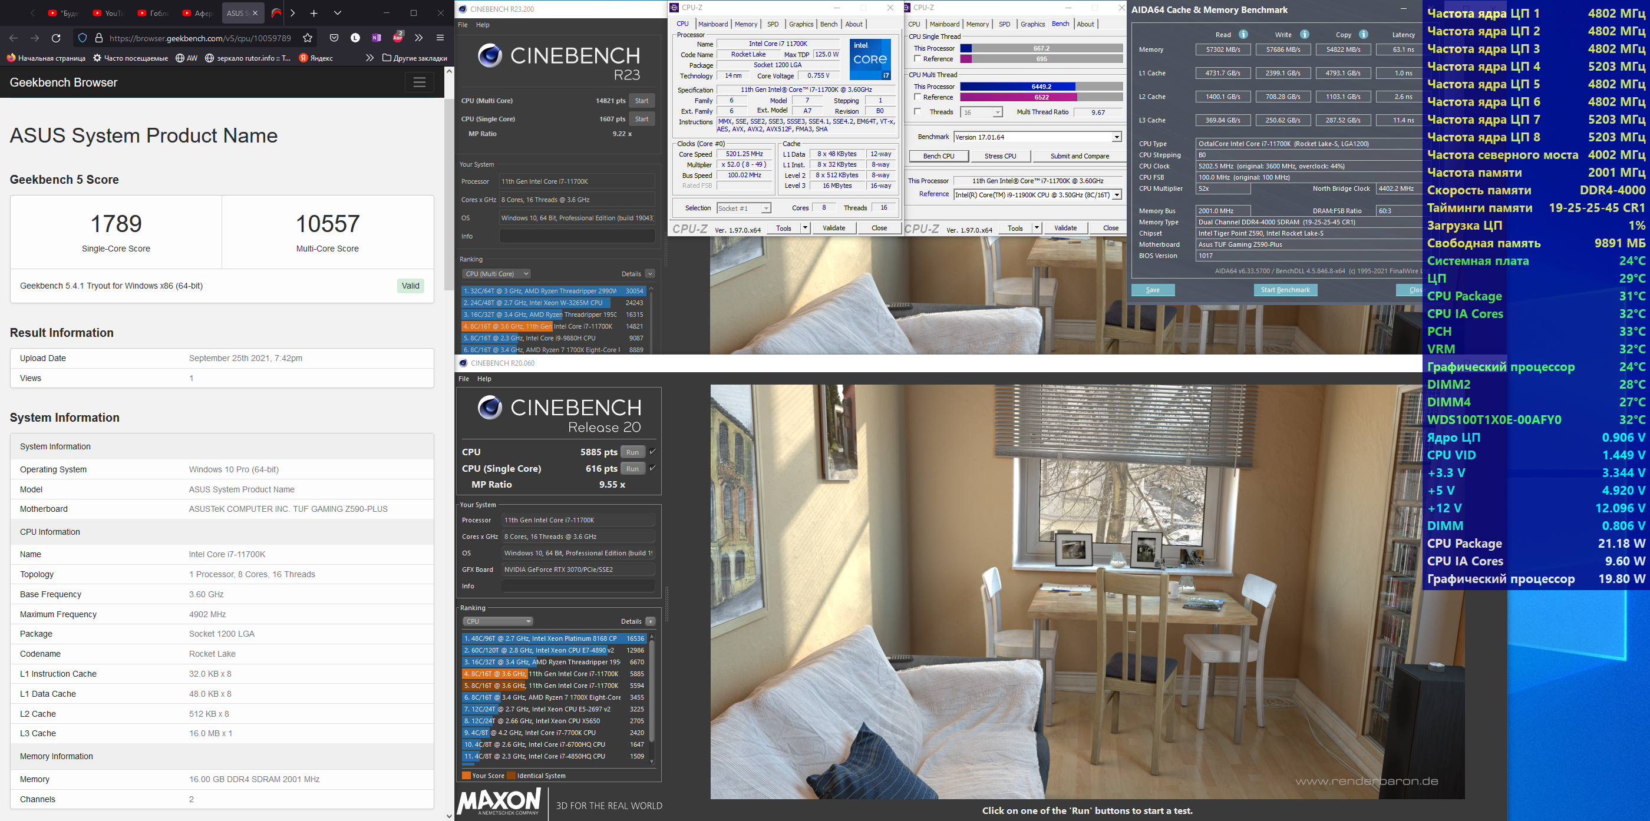The image size is (1650, 821).
Task: Click Submit and Compare in CPU-Z
Action: click(1080, 156)
